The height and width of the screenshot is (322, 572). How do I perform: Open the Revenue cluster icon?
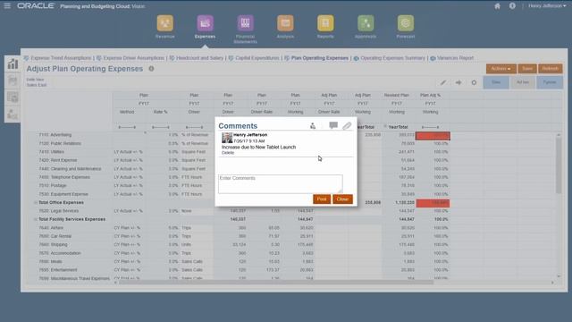(x=164, y=23)
